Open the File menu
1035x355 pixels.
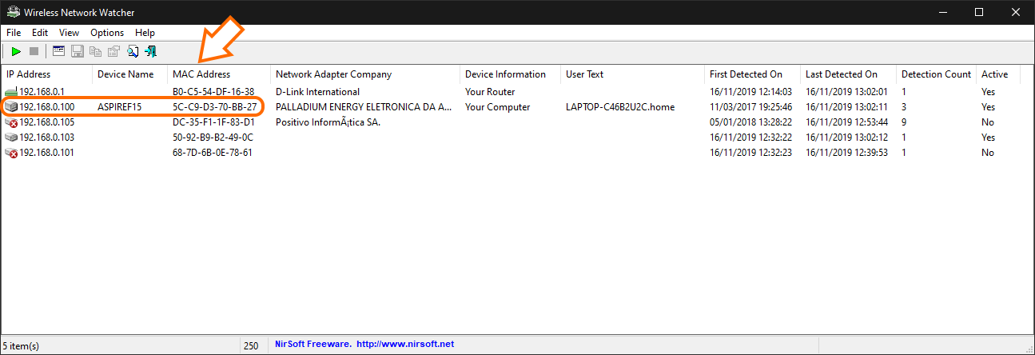[x=14, y=33]
